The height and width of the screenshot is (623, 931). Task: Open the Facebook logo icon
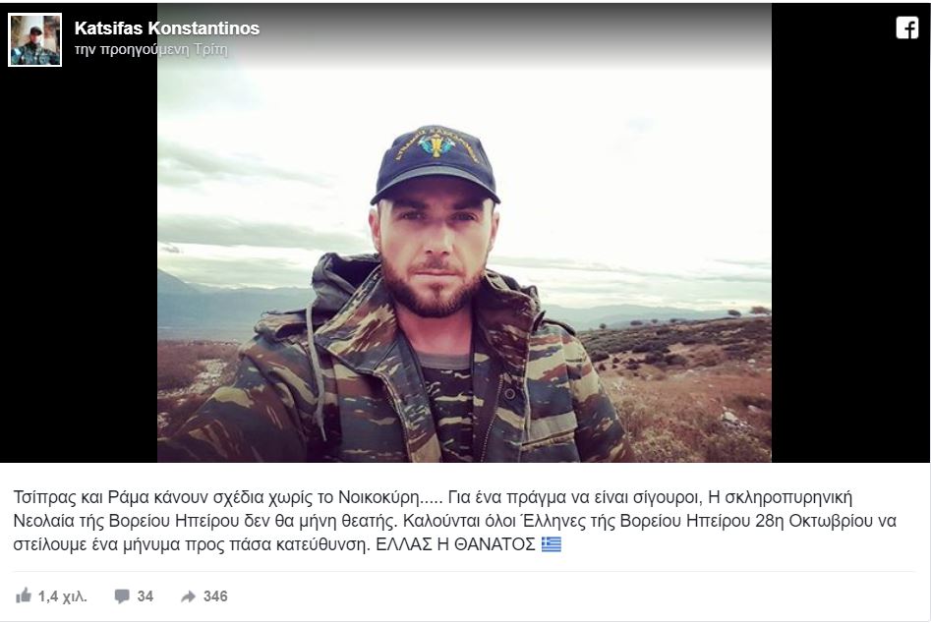[906, 28]
